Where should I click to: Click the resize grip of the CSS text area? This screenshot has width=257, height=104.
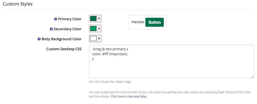[252, 77]
